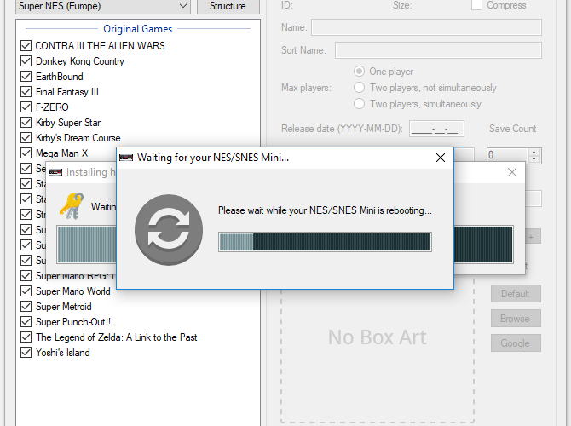Click the Max players label

(306, 88)
